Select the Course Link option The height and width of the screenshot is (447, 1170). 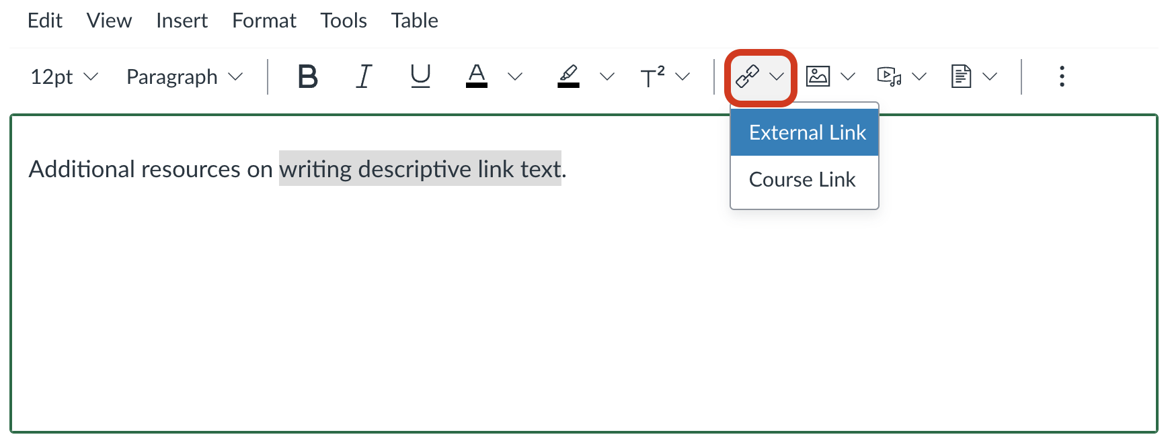coord(802,179)
